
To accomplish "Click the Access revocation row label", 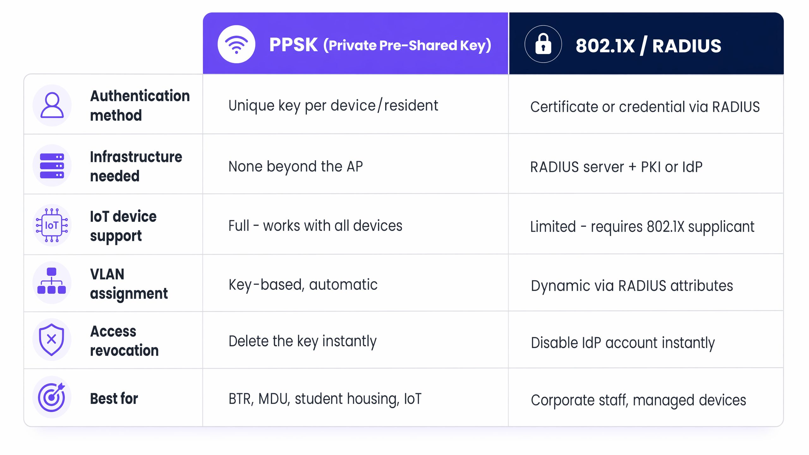I will 124,341.
